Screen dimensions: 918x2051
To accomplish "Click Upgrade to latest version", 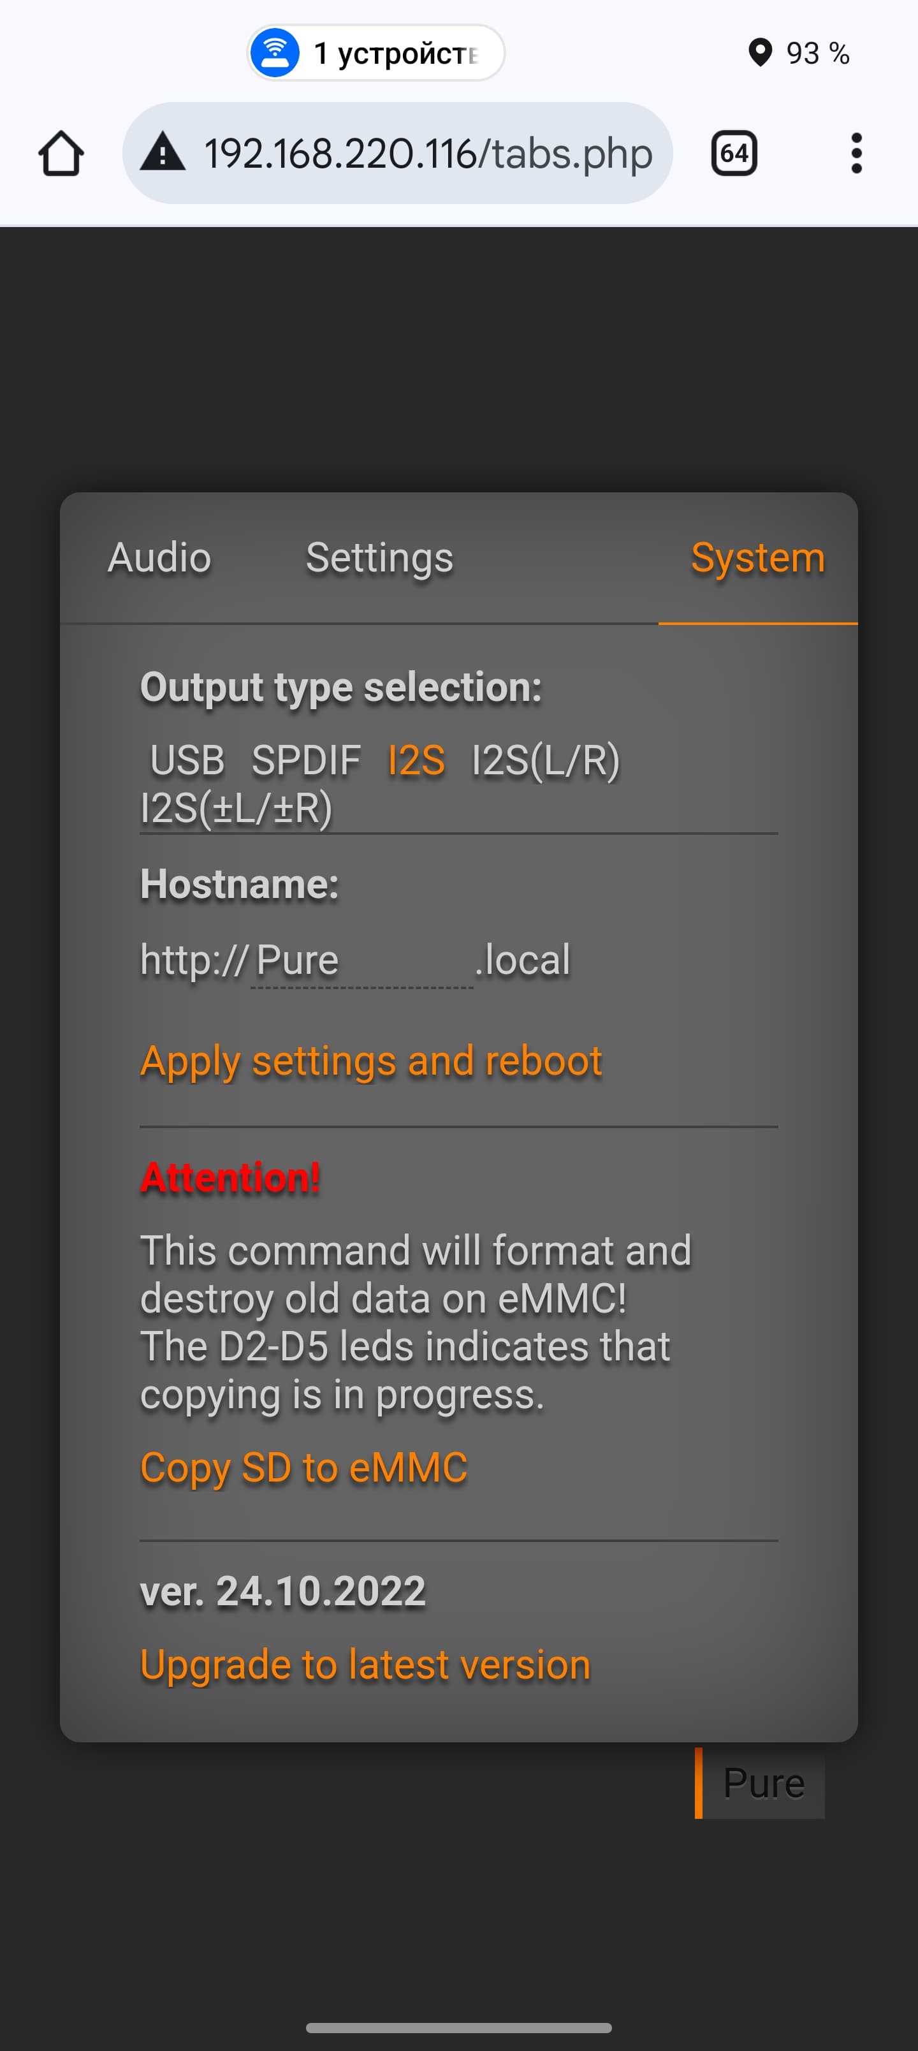I will click(365, 1665).
